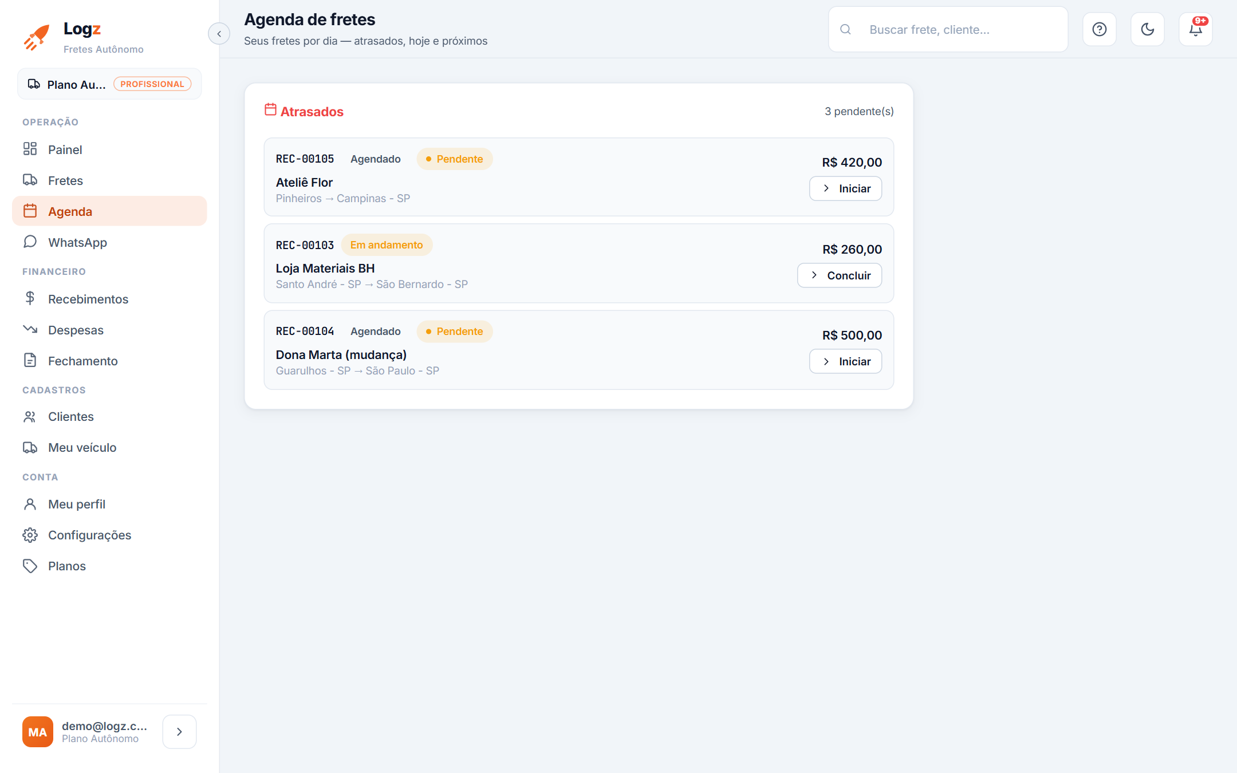Start freight REC-00105 with Iniciar
This screenshot has width=1237, height=773.
click(845, 188)
